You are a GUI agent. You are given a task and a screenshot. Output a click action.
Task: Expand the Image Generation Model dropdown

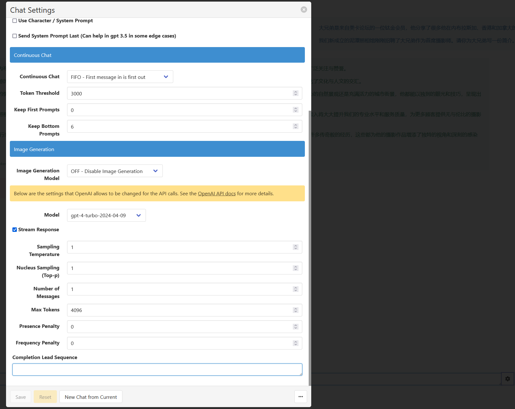(115, 171)
